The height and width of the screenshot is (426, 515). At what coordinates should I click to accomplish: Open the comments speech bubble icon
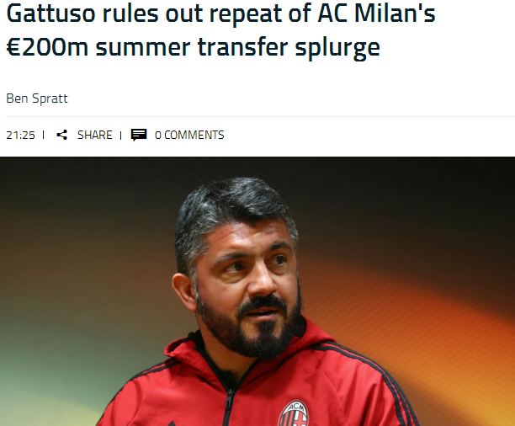[139, 135]
